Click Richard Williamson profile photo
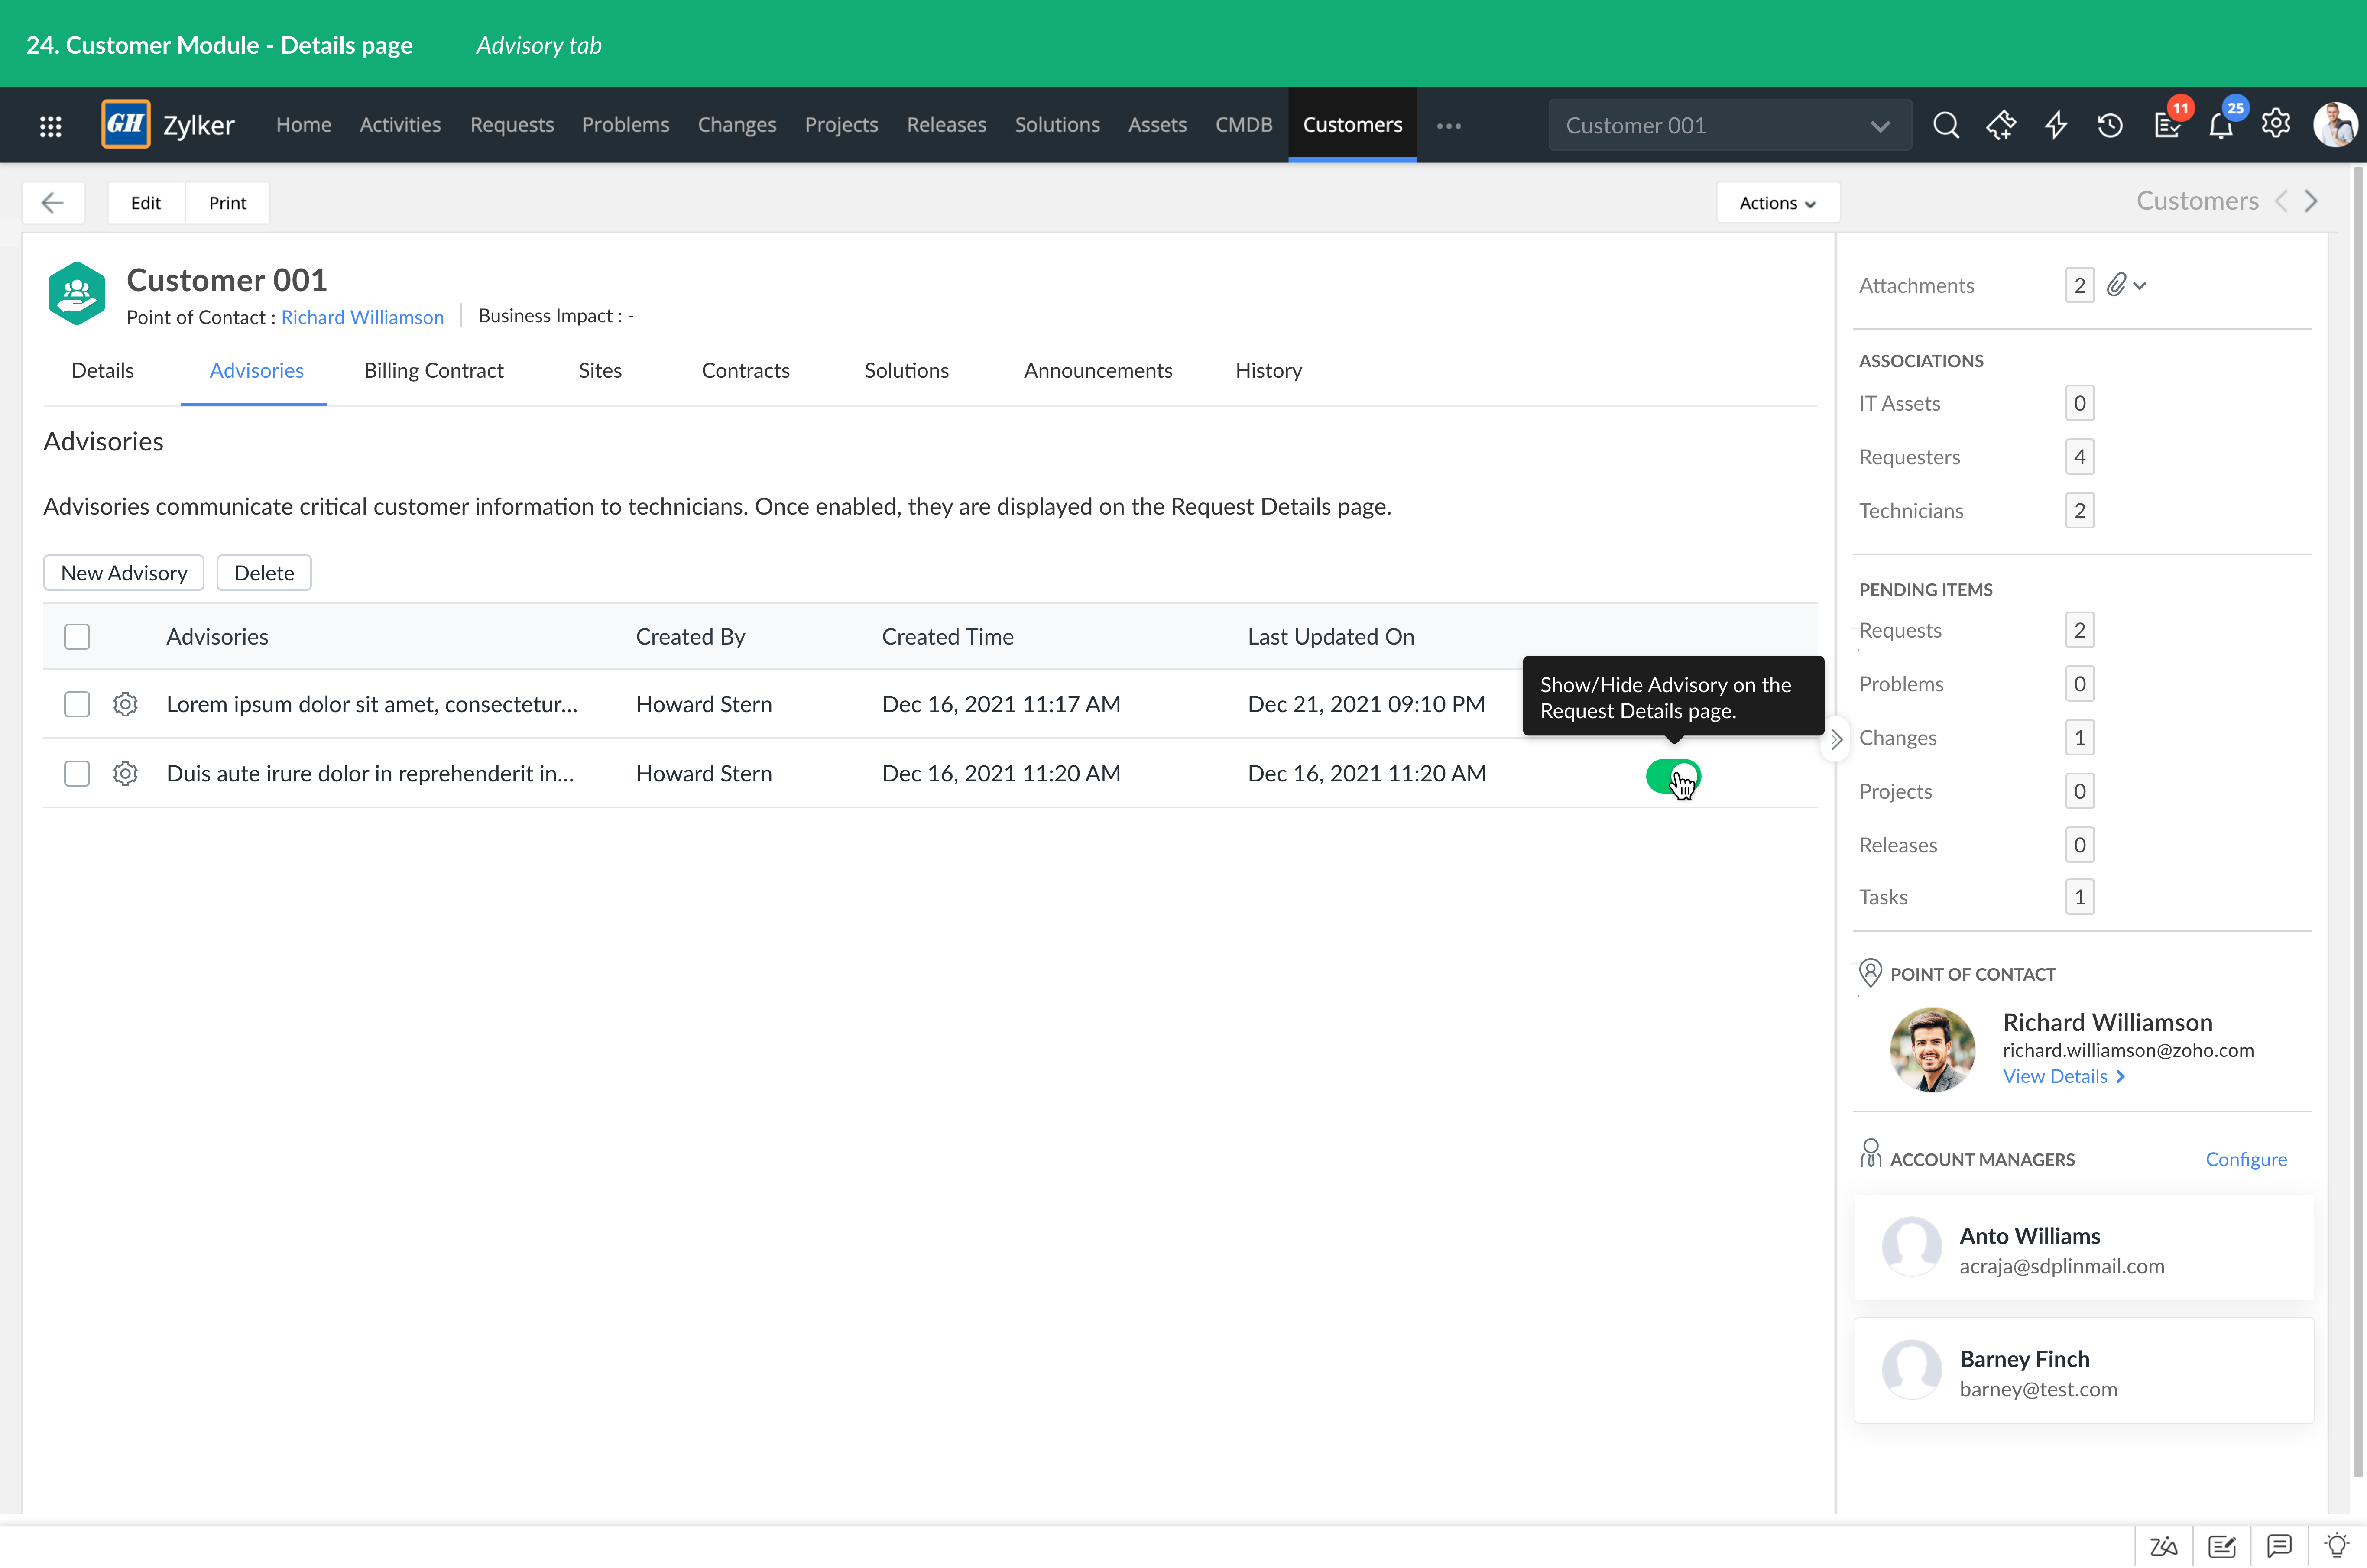This screenshot has height=1568, width=2367. pos(1932,1050)
